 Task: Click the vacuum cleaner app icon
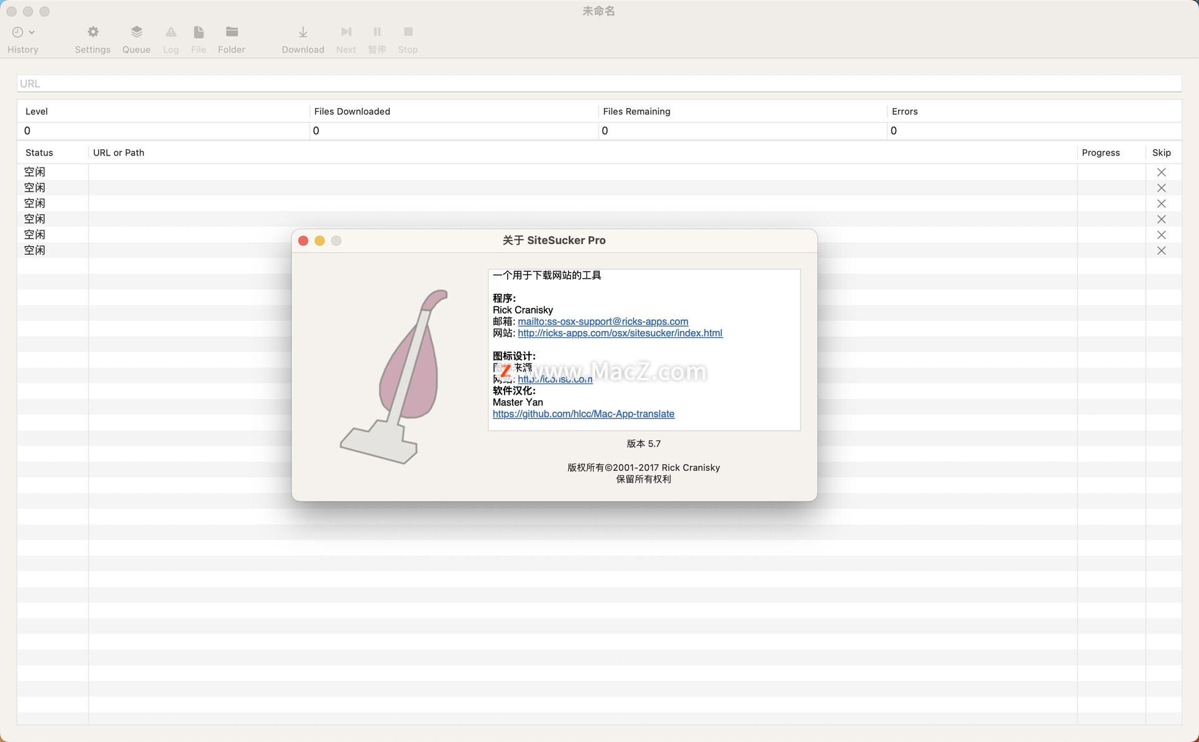pos(395,377)
